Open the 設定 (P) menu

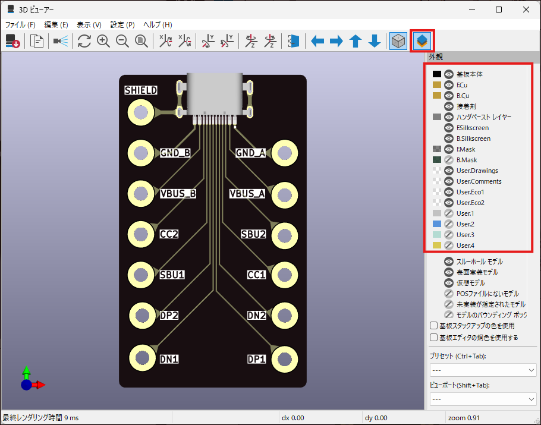tap(122, 24)
